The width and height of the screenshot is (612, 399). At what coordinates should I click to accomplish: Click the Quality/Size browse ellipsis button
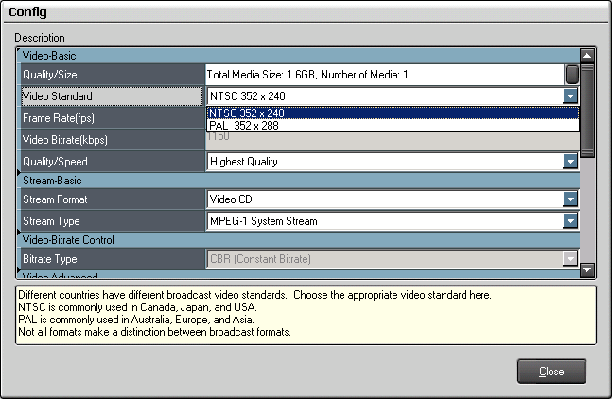coord(571,74)
